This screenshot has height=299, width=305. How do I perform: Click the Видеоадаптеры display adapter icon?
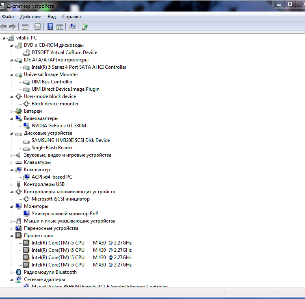click(19, 118)
